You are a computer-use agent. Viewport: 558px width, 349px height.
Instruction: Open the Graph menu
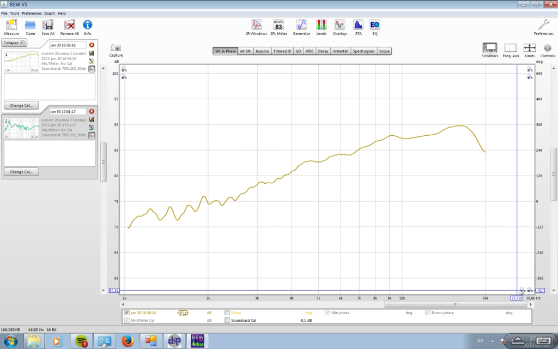pos(50,13)
